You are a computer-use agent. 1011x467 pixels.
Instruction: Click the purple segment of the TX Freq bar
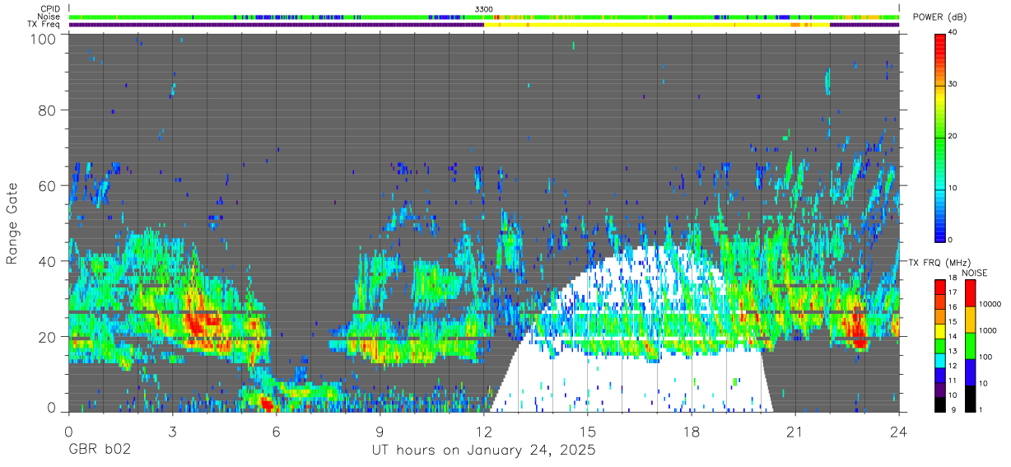pyautogui.click(x=276, y=25)
